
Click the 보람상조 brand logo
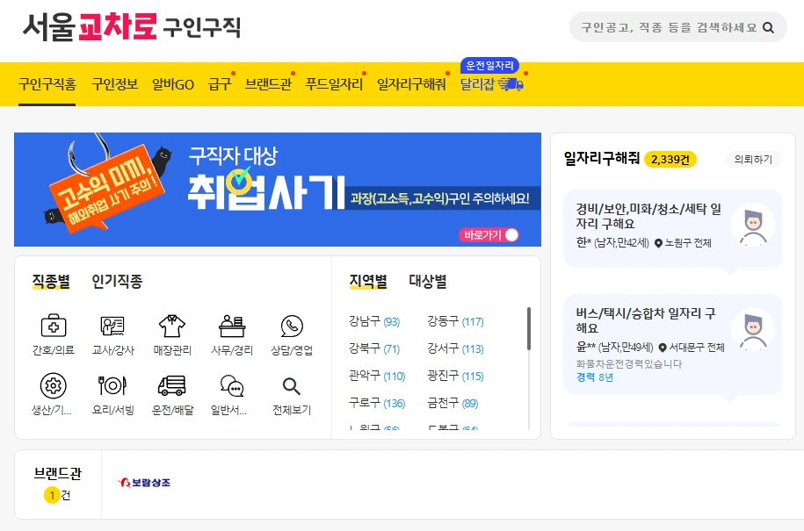click(x=144, y=483)
